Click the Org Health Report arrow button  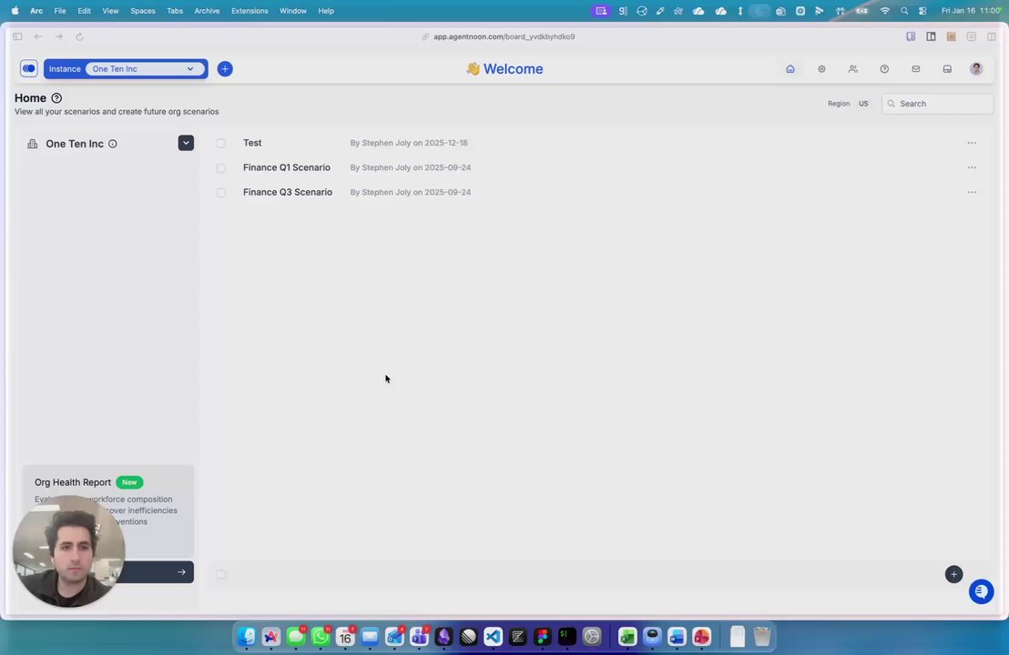(181, 572)
